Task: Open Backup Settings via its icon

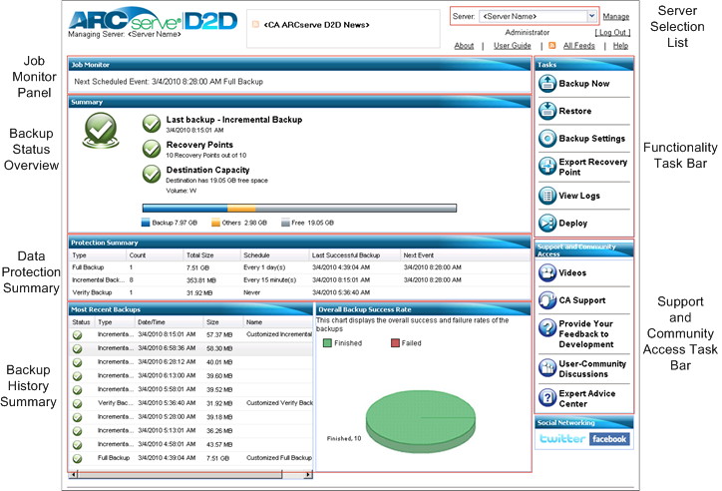Action: tap(547, 138)
